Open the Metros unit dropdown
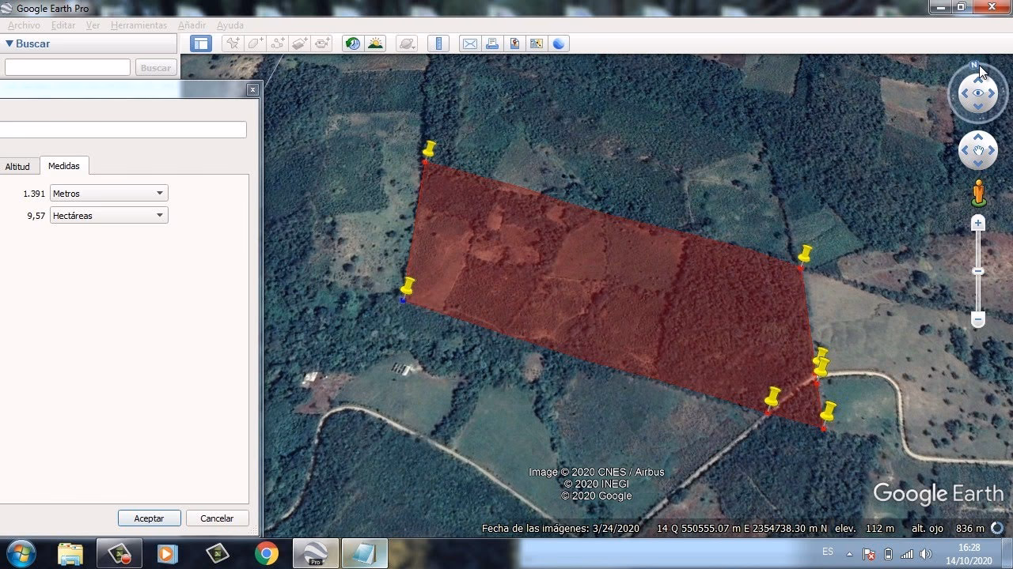Screen dimensions: 1013x569 [x=108, y=194]
